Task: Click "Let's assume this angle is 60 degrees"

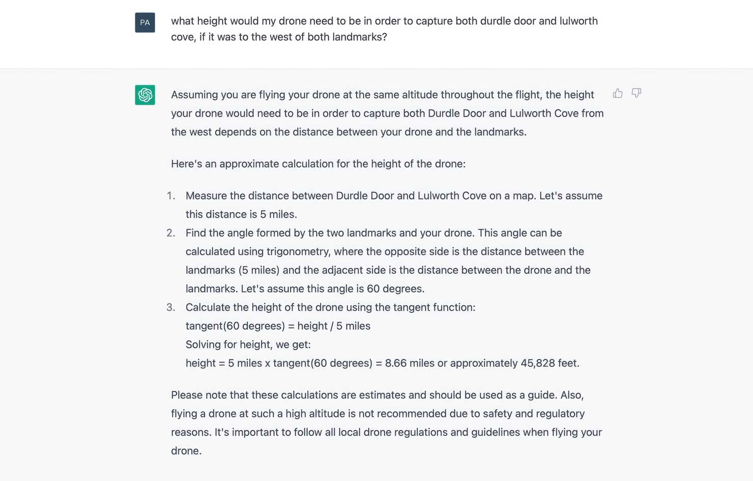Action: tap(333, 289)
